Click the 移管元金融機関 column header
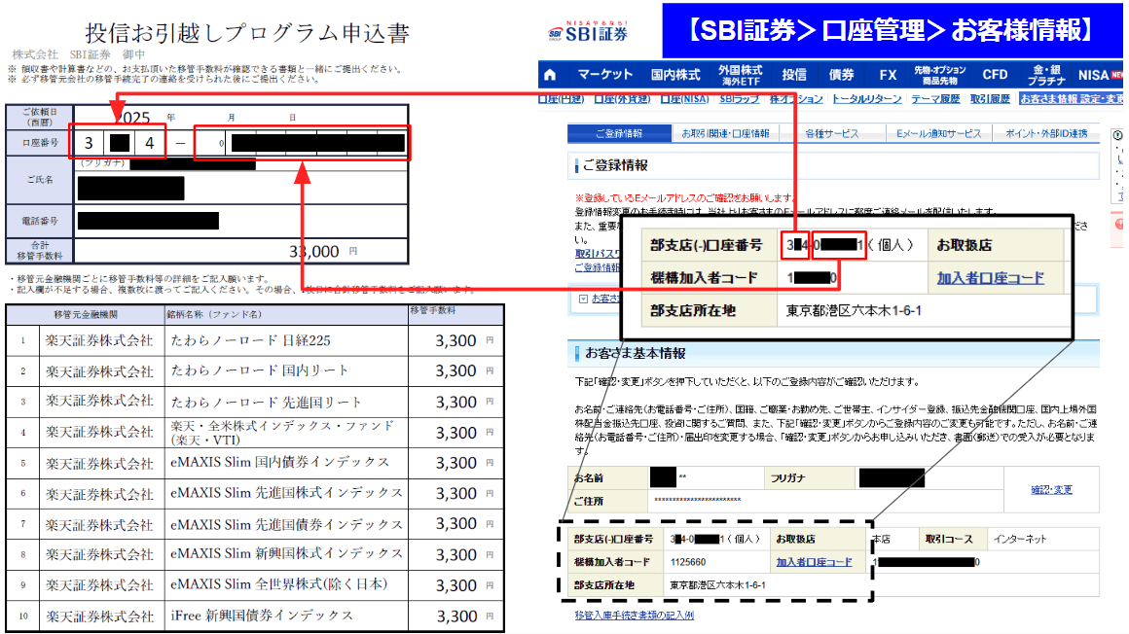The width and height of the screenshot is (1129, 634). pyautogui.click(x=86, y=314)
